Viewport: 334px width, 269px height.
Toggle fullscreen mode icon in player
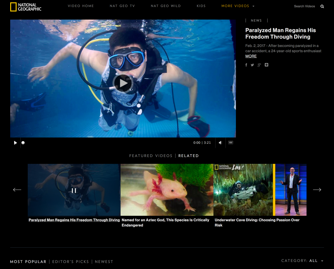231,143
